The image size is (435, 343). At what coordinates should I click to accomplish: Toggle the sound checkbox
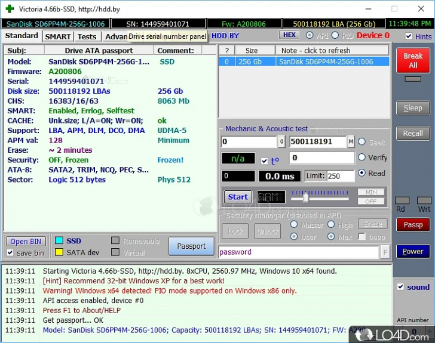400,287
